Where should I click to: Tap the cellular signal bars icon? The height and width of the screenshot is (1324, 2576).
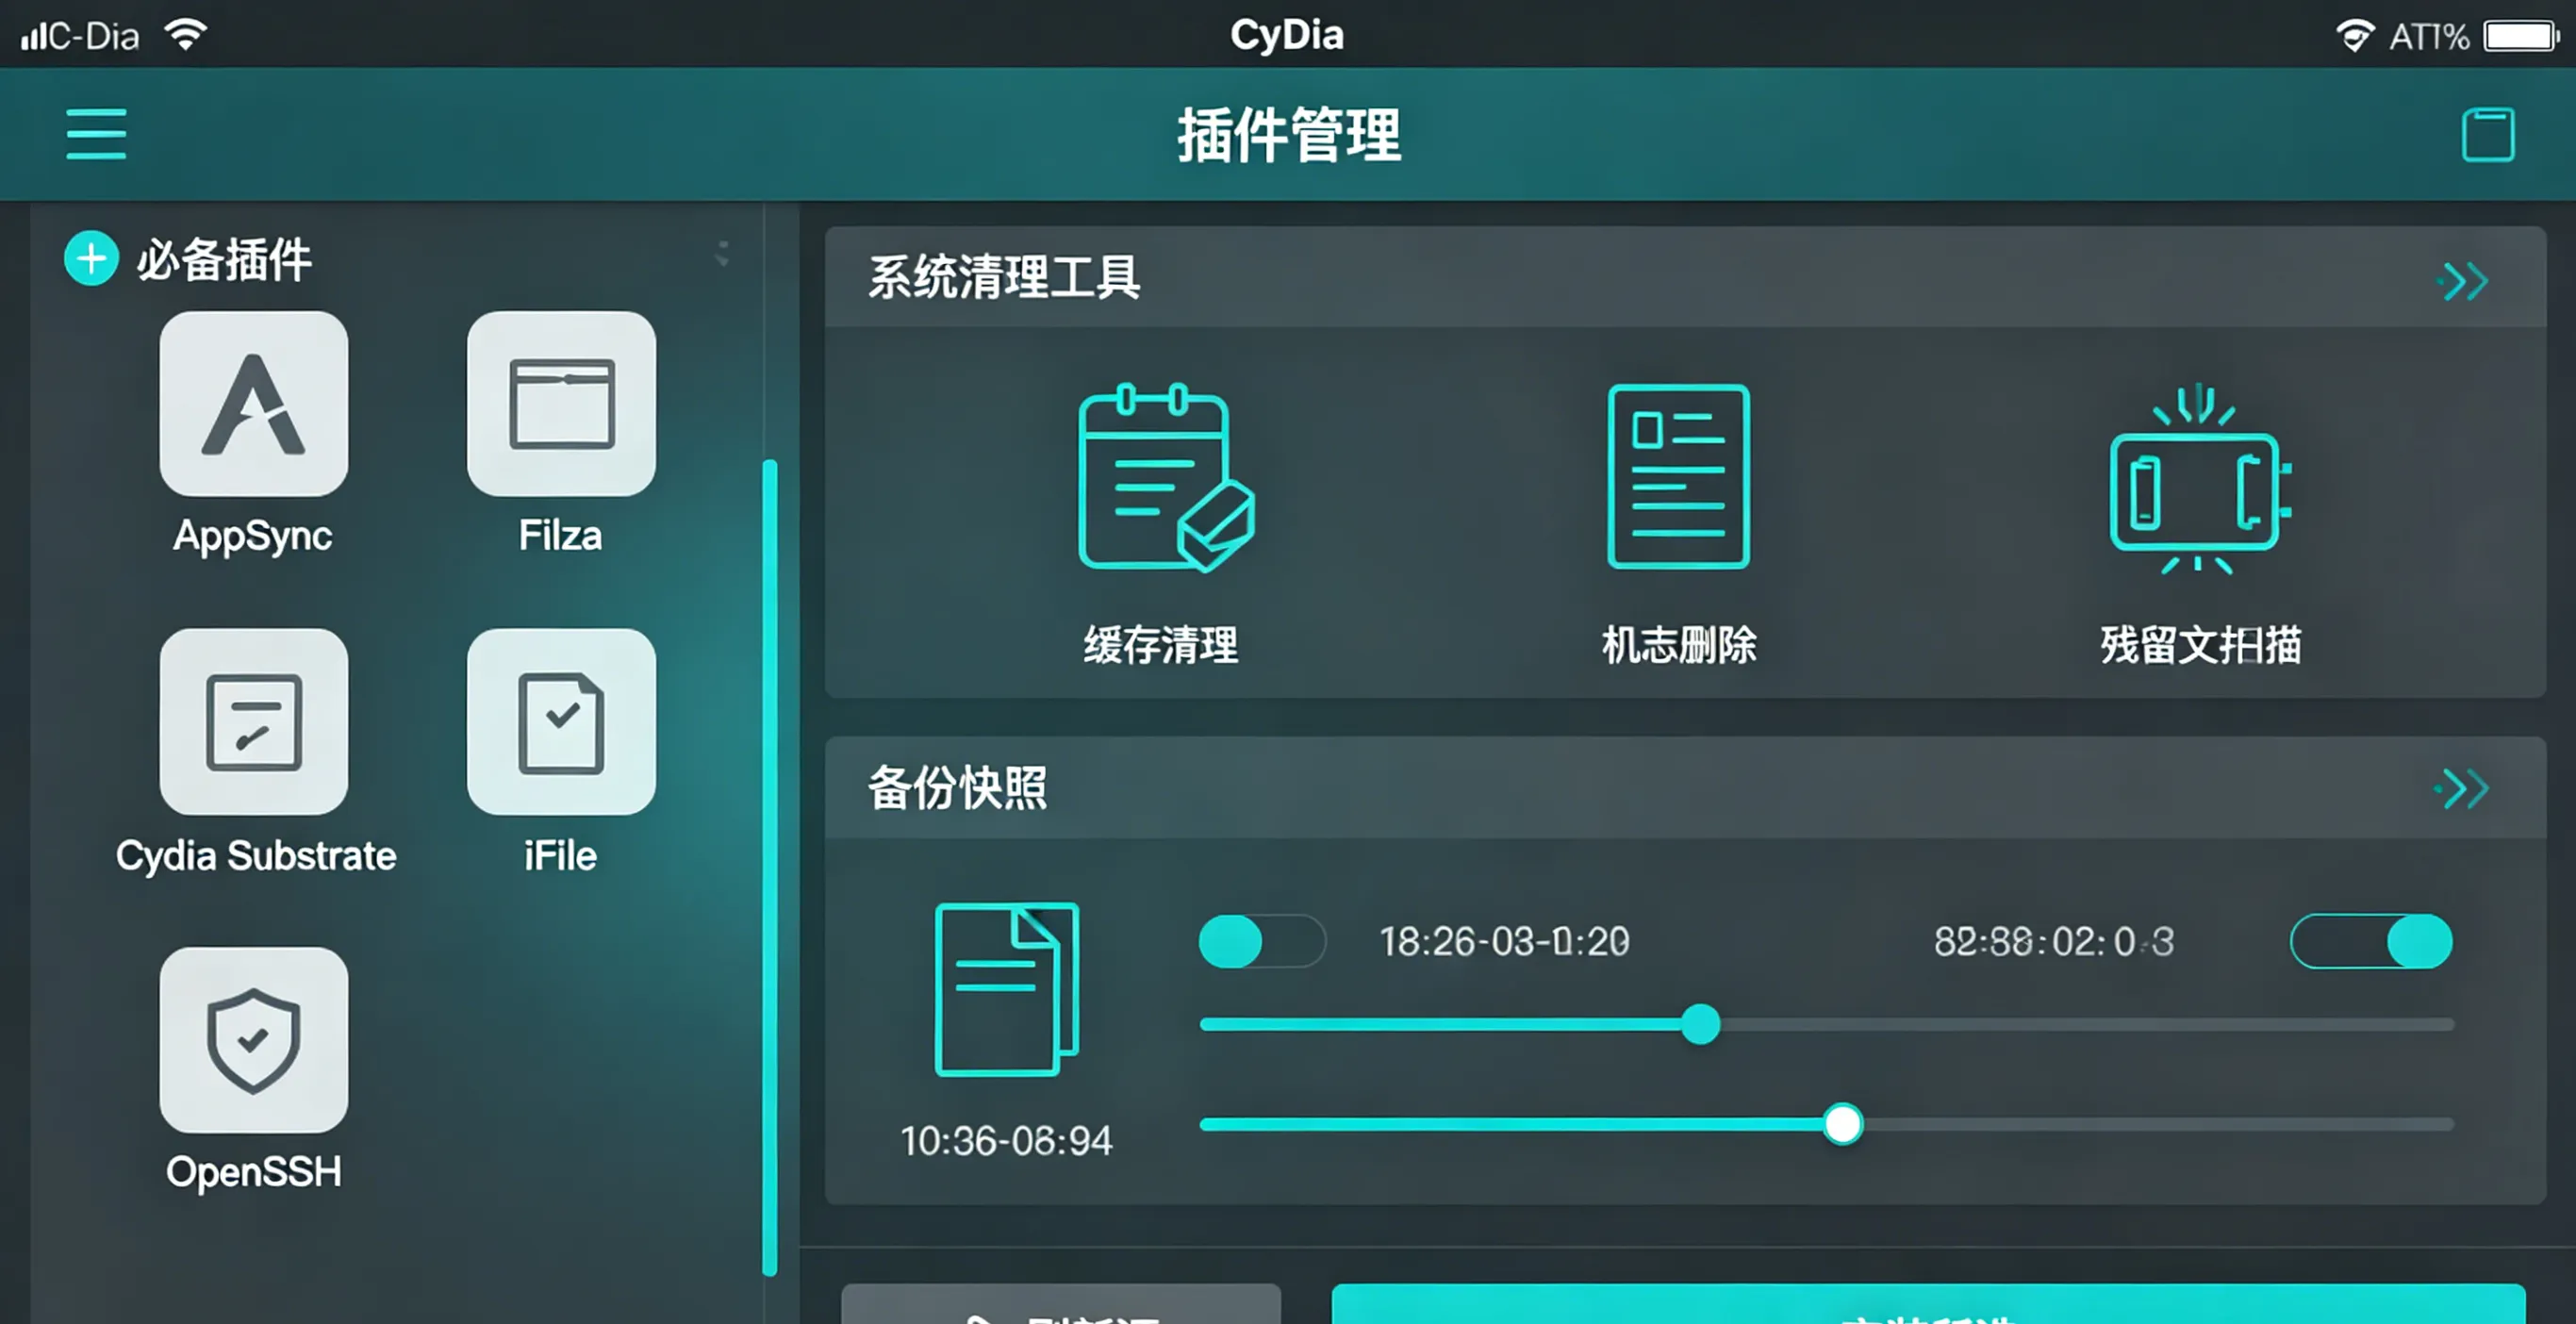tap(33, 37)
